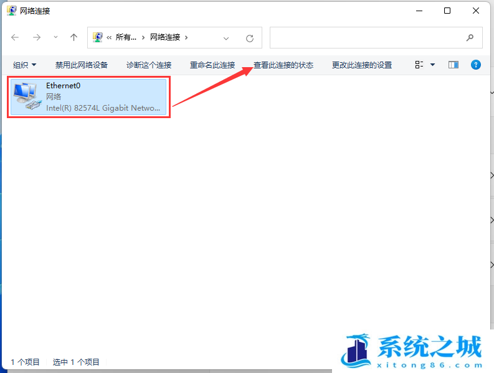Open the help question mark icon
The image size is (494, 373).
click(476, 65)
